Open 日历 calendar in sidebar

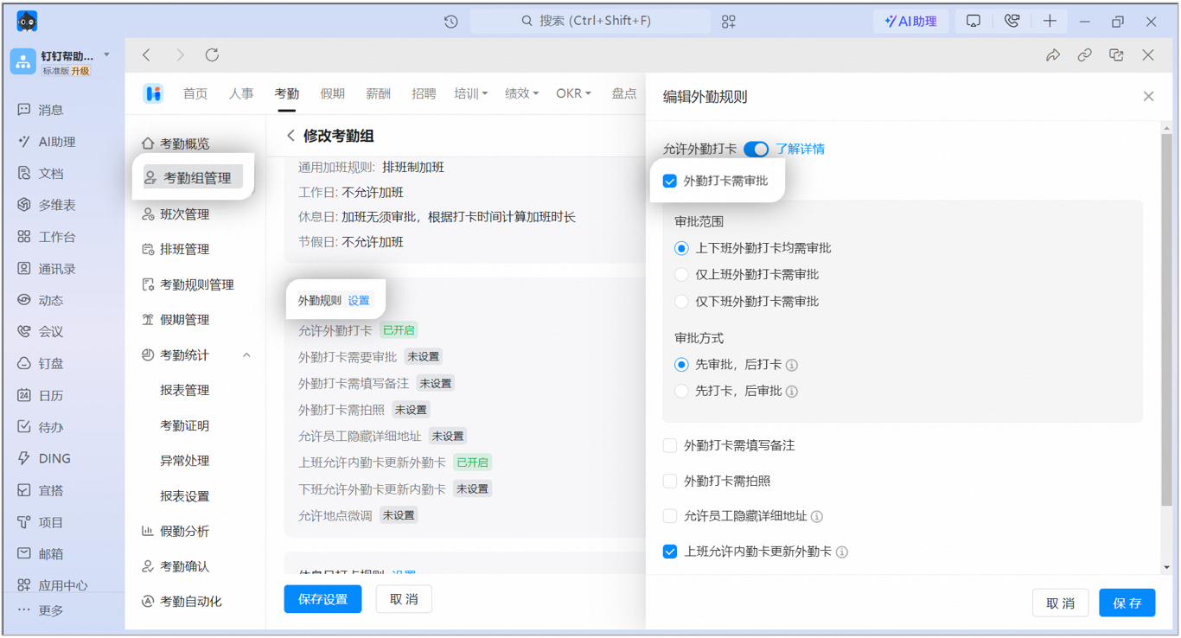pyautogui.click(x=24, y=395)
